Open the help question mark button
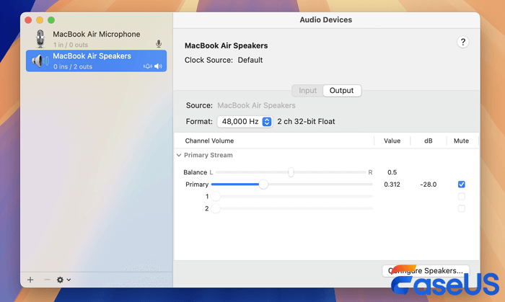The width and height of the screenshot is (505, 302). pos(463,42)
